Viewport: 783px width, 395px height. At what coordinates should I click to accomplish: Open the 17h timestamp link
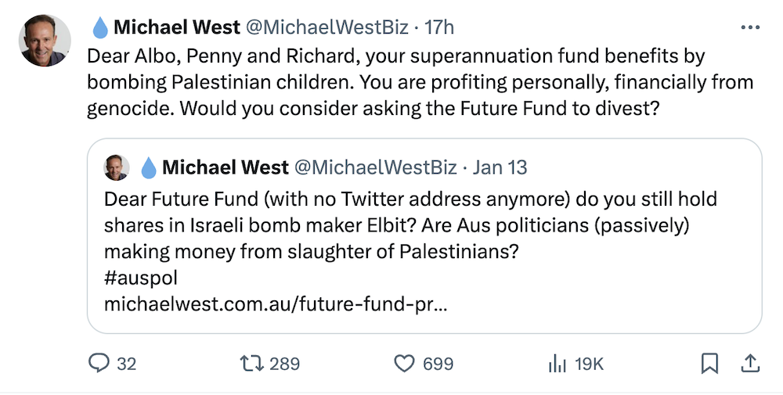(439, 28)
